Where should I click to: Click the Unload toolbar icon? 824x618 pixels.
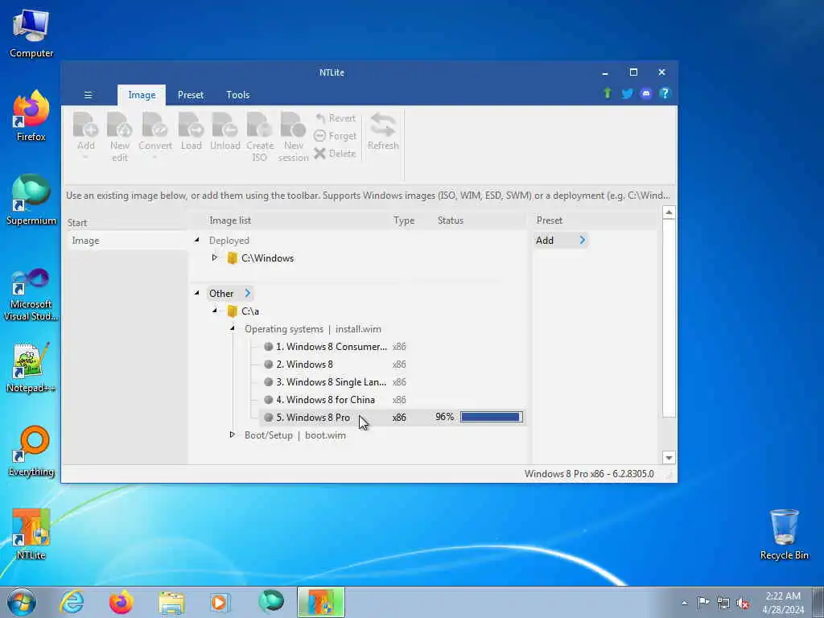(x=225, y=131)
